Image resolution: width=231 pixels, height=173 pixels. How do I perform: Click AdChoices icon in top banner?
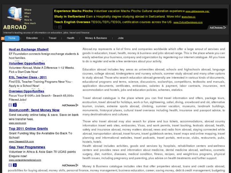point(218,28)
